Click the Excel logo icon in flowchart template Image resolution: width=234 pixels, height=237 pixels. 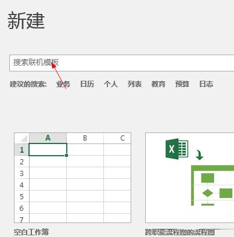pyautogui.click(x=177, y=149)
